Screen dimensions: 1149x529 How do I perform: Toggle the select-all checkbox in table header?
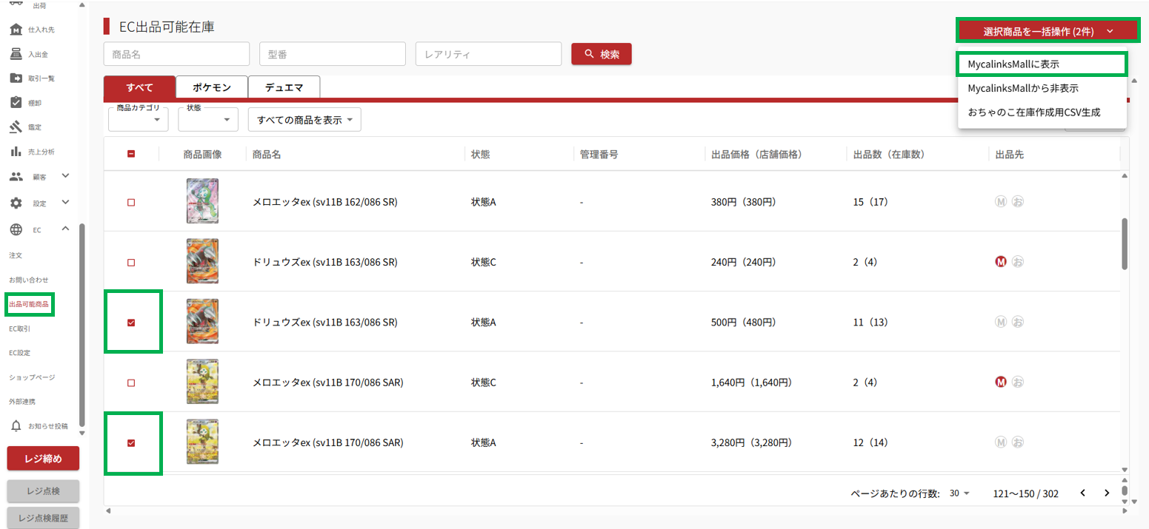131,154
